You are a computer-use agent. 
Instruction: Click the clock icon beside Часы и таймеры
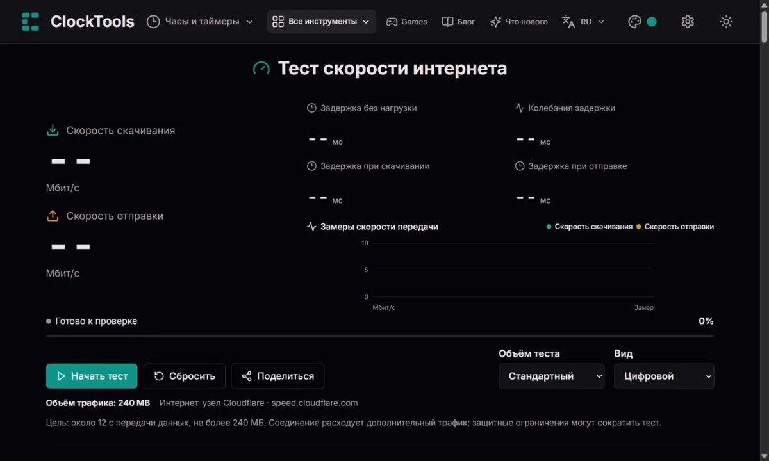coord(153,22)
